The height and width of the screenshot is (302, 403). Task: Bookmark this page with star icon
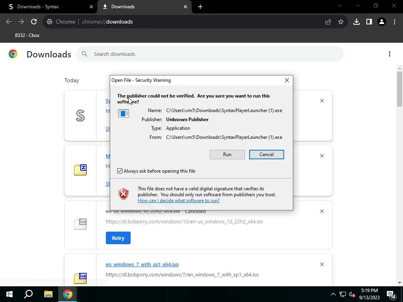341,22
